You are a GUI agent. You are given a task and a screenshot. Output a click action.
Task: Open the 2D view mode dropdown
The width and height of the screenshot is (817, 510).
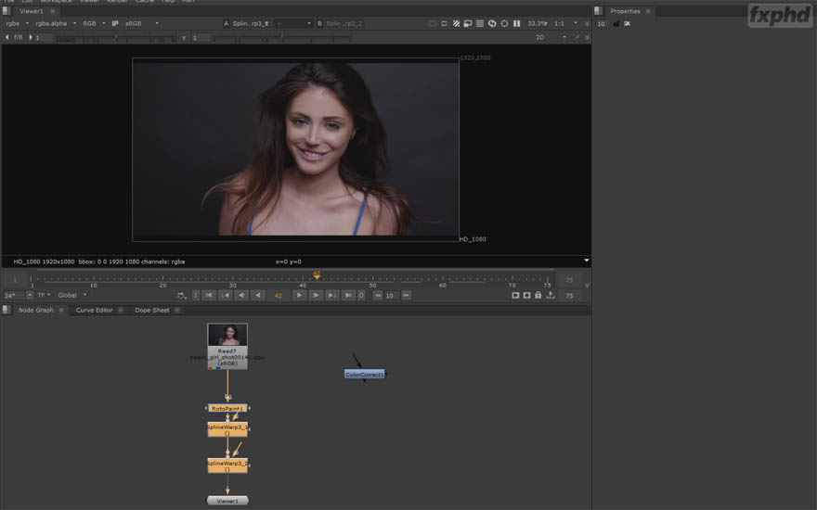tap(551, 37)
